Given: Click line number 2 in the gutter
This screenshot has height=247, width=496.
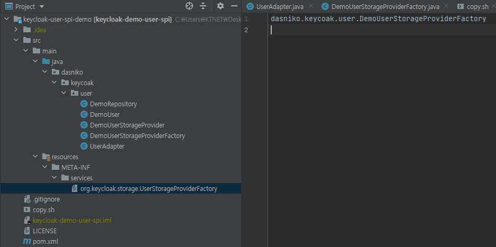Looking at the screenshot, I should (246, 30).
